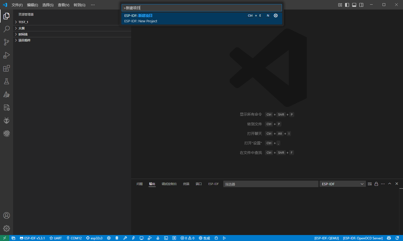Open the Search view in activity bar
Screen dimensions: 403x241
click(7, 29)
